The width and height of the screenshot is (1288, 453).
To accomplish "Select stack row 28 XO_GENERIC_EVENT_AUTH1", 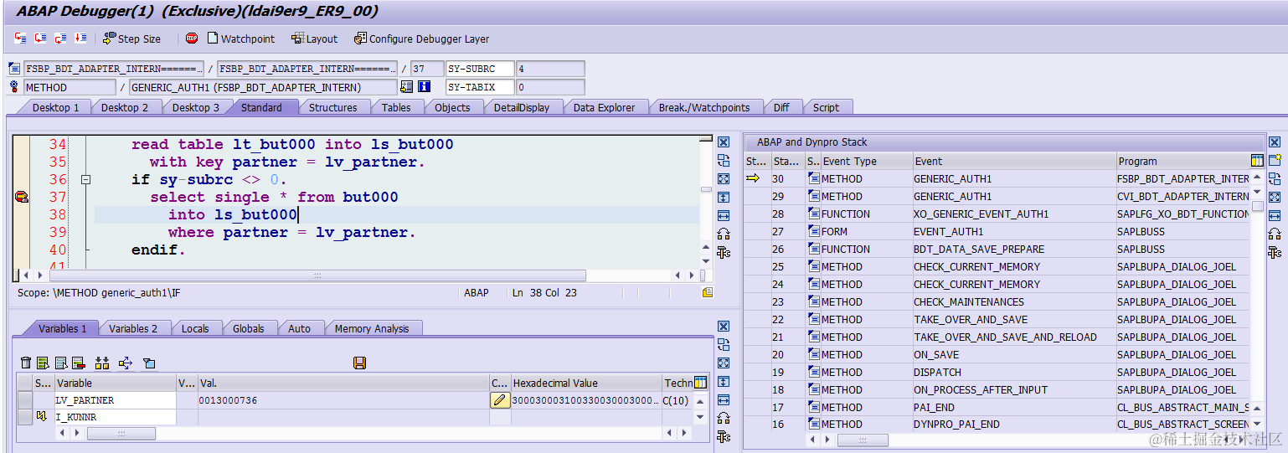I will 998,214.
